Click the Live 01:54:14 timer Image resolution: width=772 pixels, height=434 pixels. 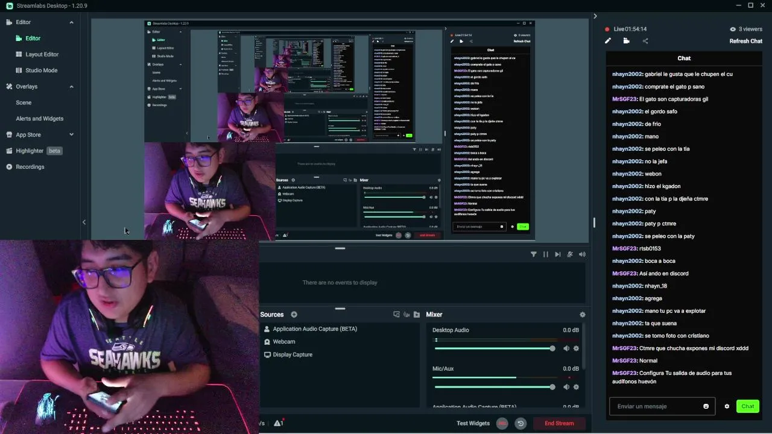click(x=630, y=29)
